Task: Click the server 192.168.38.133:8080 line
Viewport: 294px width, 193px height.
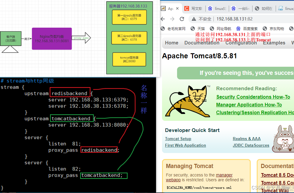Action: tap(88, 125)
